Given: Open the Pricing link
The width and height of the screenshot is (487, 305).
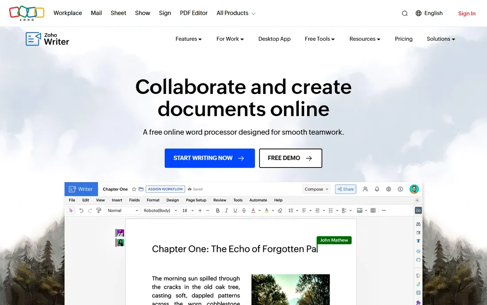Looking at the screenshot, I should coord(403,39).
